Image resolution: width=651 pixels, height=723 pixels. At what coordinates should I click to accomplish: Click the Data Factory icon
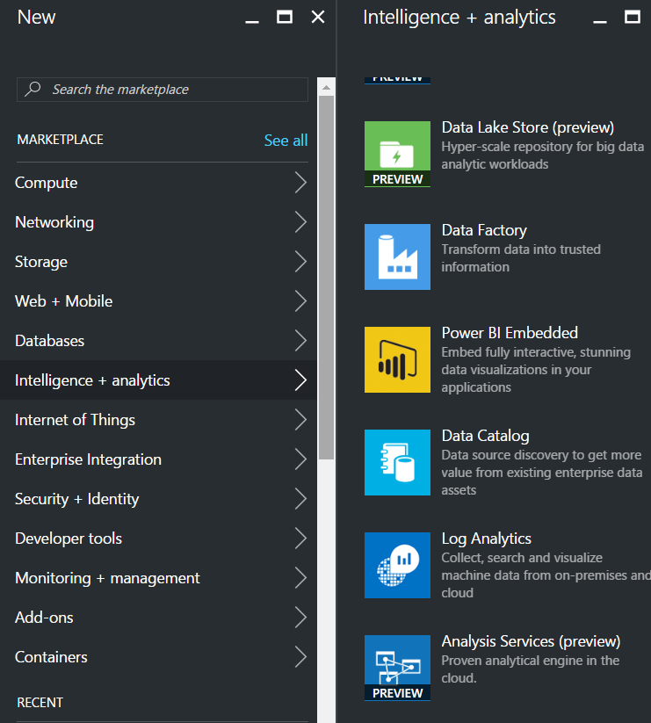click(397, 257)
